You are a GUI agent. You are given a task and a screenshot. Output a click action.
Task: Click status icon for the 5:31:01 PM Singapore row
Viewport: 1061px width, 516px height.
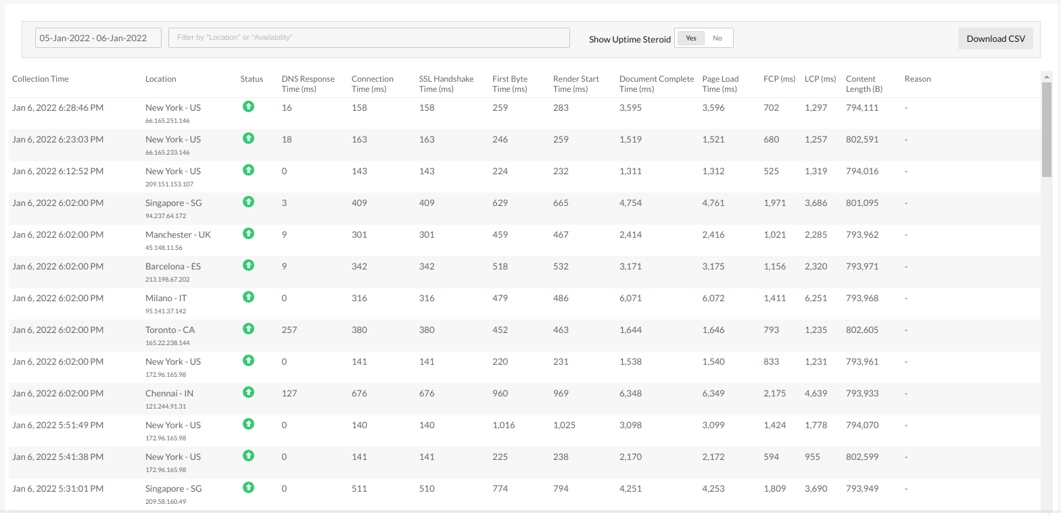(x=248, y=488)
